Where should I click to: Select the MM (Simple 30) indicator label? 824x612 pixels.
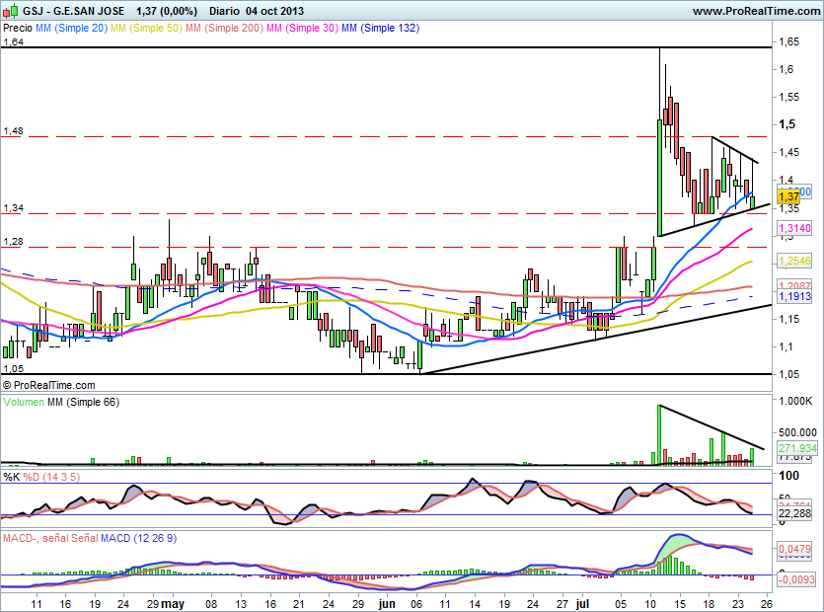(x=302, y=28)
